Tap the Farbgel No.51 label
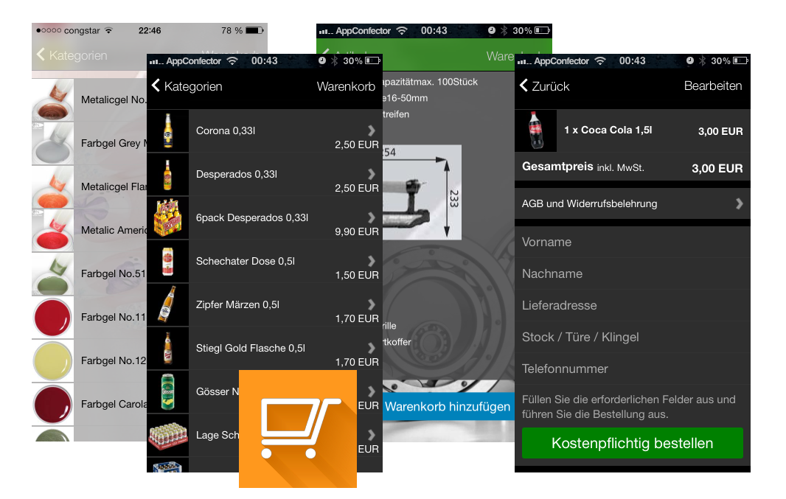Screen dimensions: 786x499 (x=114, y=273)
